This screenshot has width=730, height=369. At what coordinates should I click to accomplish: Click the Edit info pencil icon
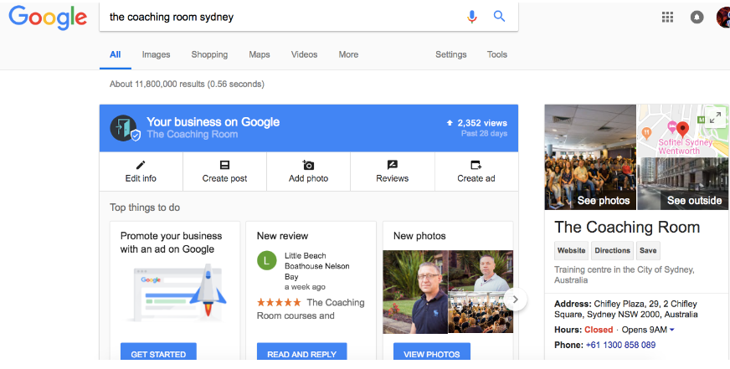pos(141,165)
